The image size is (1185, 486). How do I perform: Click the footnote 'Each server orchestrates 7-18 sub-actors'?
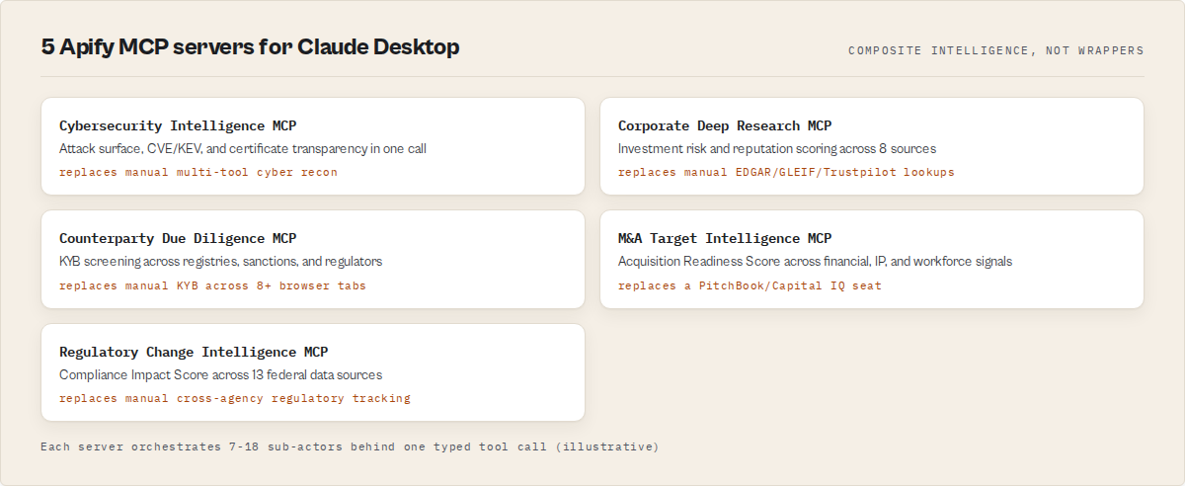pyautogui.click(x=350, y=446)
